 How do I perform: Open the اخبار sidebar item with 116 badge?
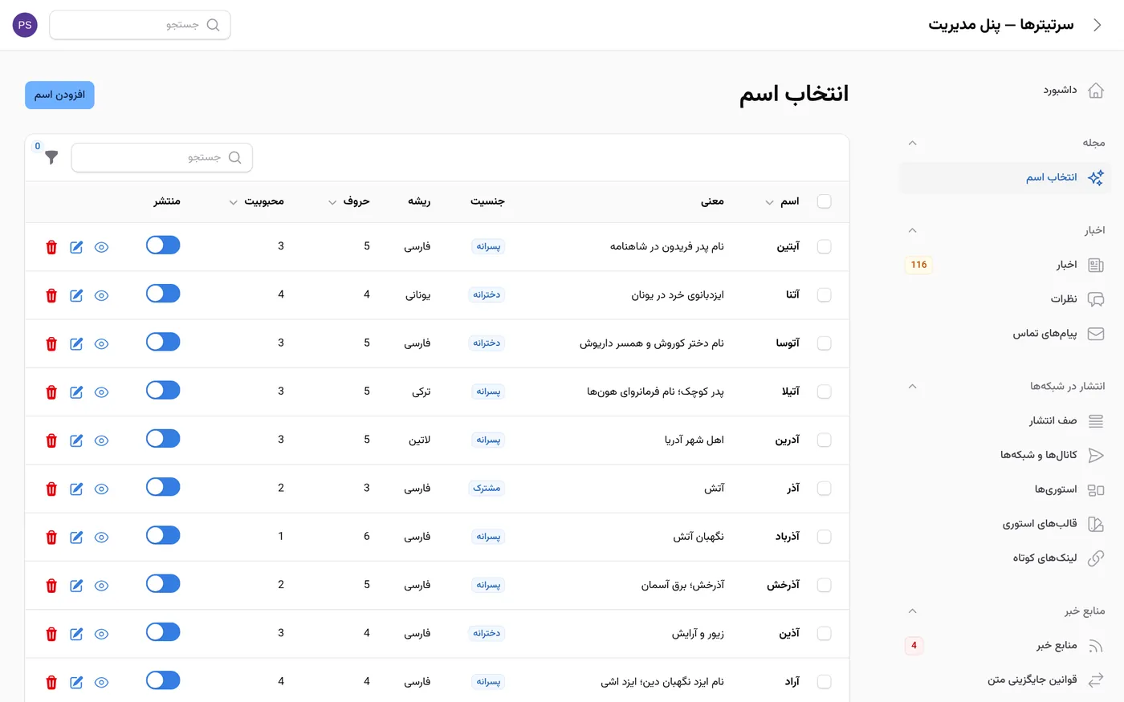click(x=1005, y=265)
